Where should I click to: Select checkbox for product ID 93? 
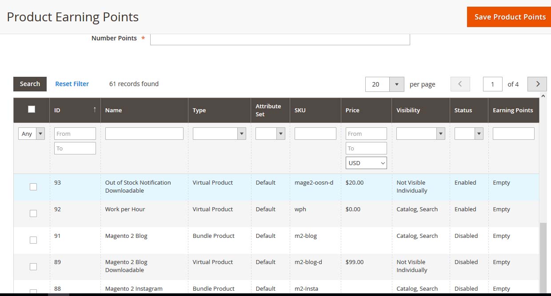click(33, 187)
